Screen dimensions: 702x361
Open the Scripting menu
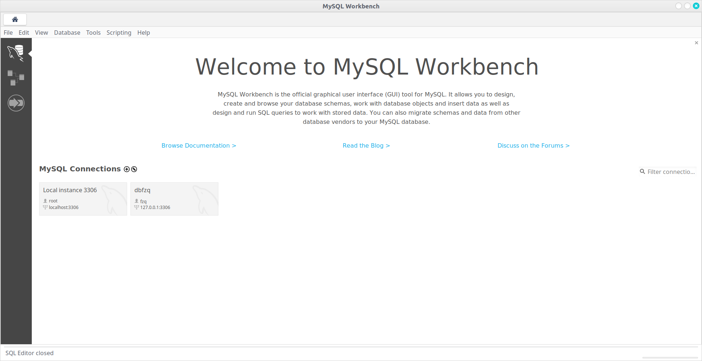119,33
